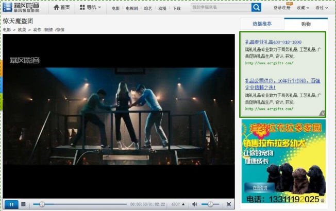Screen dimensions: 336x211
Task: Open the Labrador puppy banner ad
Action: click(283, 161)
